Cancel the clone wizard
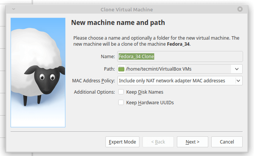 [227, 142]
